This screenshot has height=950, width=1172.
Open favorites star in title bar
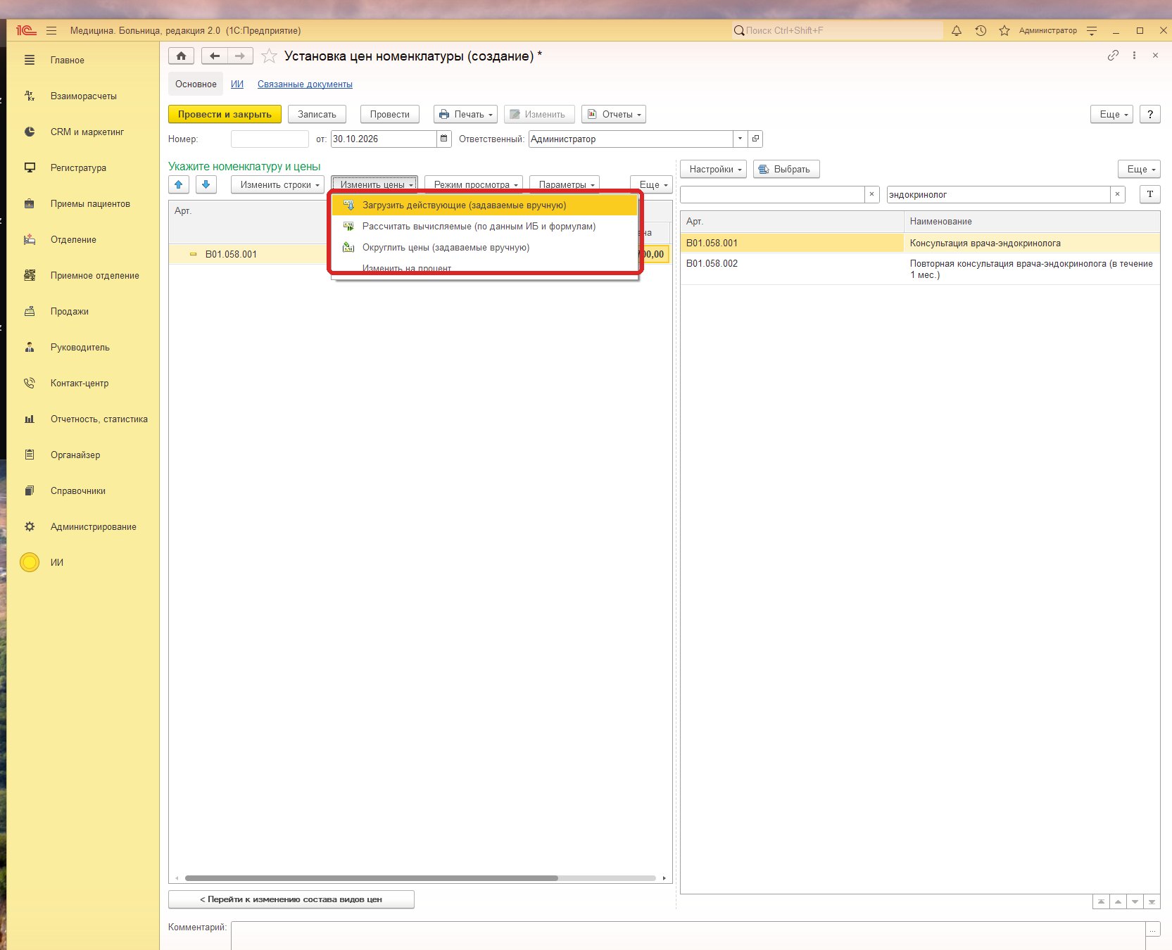pyautogui.click(x=1004, y=30)
